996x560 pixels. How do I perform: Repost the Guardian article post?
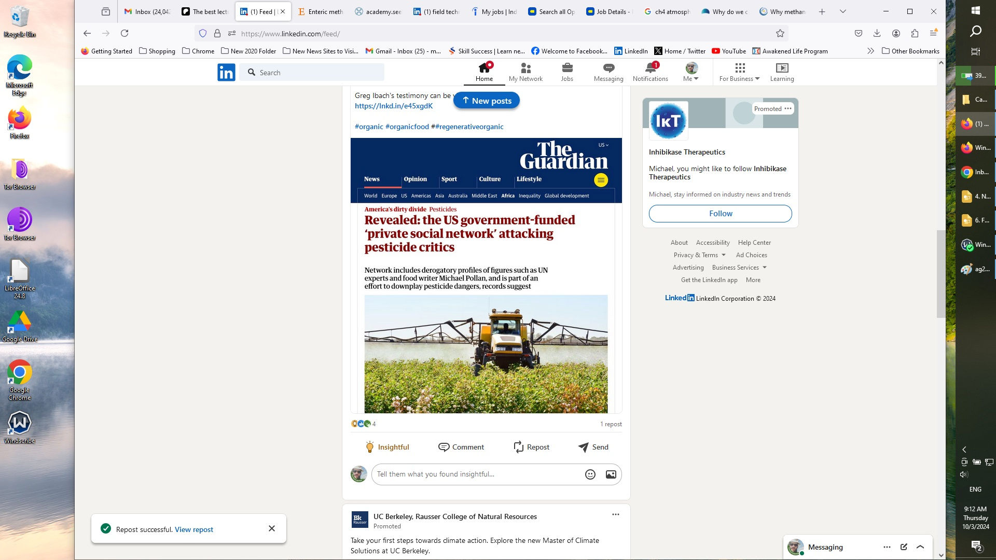[531, 447]
